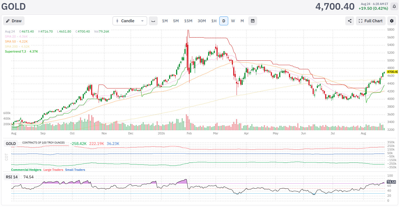Switch to the M monthly timeframe
This screenshot has width=399, height=207.
[x=242, y=21]
